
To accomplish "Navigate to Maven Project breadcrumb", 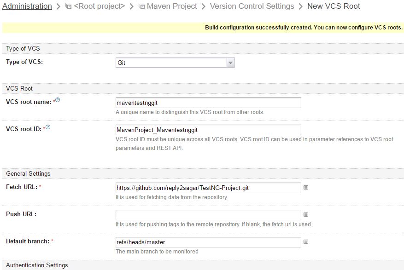I will [x=172, y=6].
